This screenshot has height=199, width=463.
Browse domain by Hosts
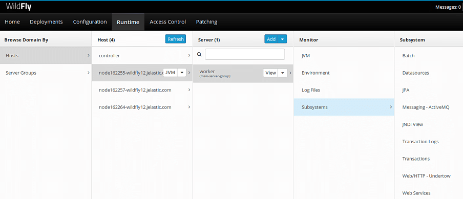(x=46, y=55)
